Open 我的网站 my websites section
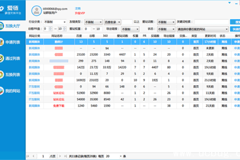The image size is (240, 160). pyautogui.click(x=13, y=91)
